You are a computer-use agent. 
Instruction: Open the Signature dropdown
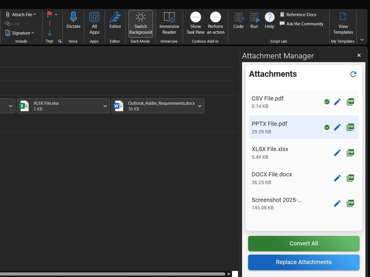(20, 33)
